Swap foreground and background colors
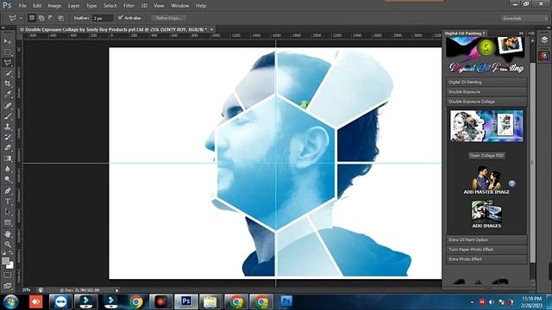Viewport: 552px width, 310px height. coord(11,253)
